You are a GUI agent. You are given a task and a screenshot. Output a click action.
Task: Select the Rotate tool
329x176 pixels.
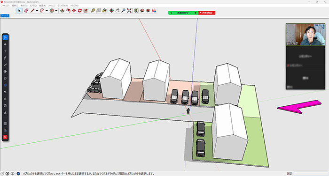click(80, 11)
